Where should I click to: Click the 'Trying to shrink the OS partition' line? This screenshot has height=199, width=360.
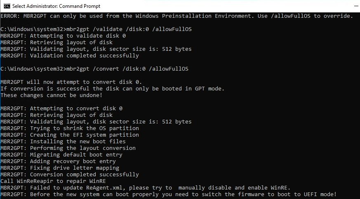pyautogui.click(x=70, y=128)
